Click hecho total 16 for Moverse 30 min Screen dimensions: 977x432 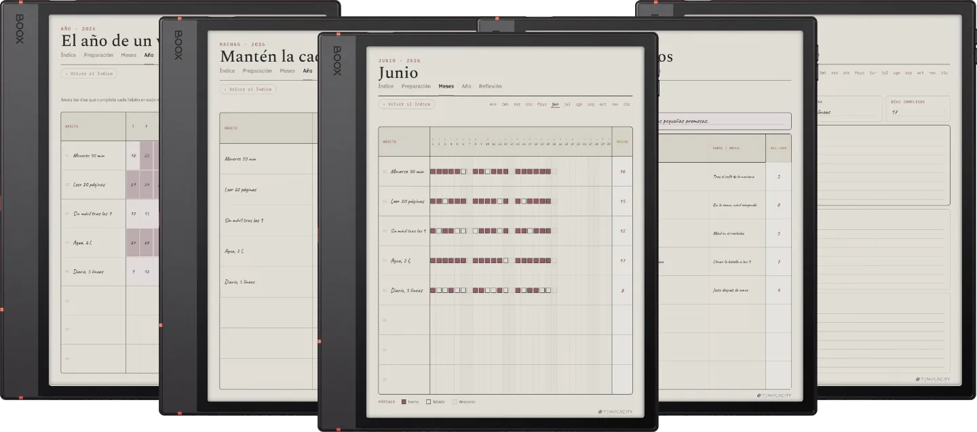[x=623, y=172]
